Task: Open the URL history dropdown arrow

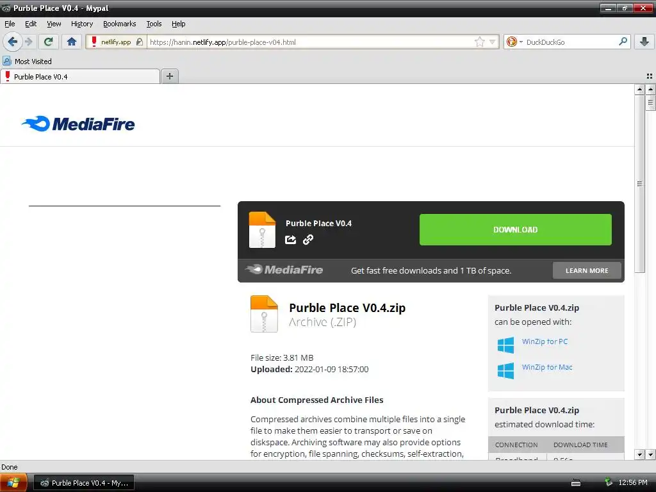Action: [493, 42]
